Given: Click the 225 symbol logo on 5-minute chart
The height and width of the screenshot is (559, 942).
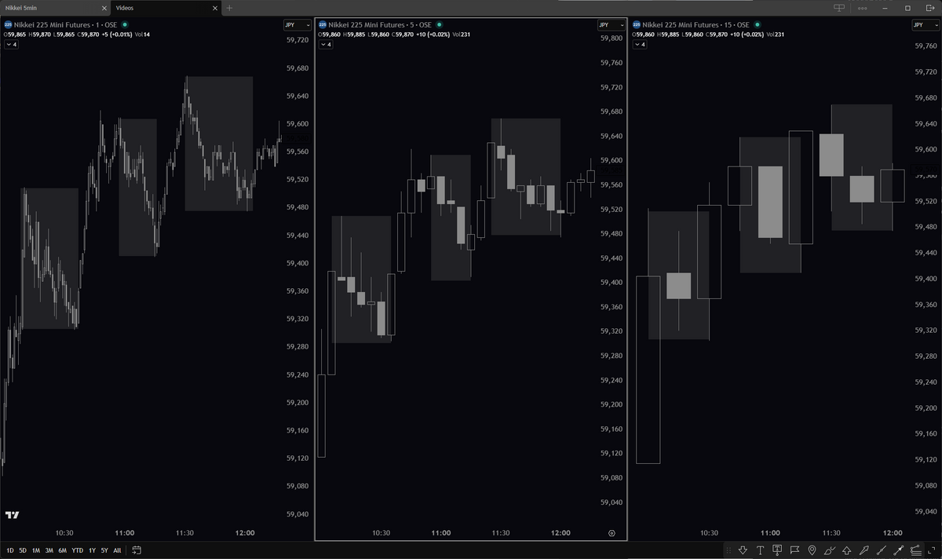Looking at the screenshot, I should point(322,25).
